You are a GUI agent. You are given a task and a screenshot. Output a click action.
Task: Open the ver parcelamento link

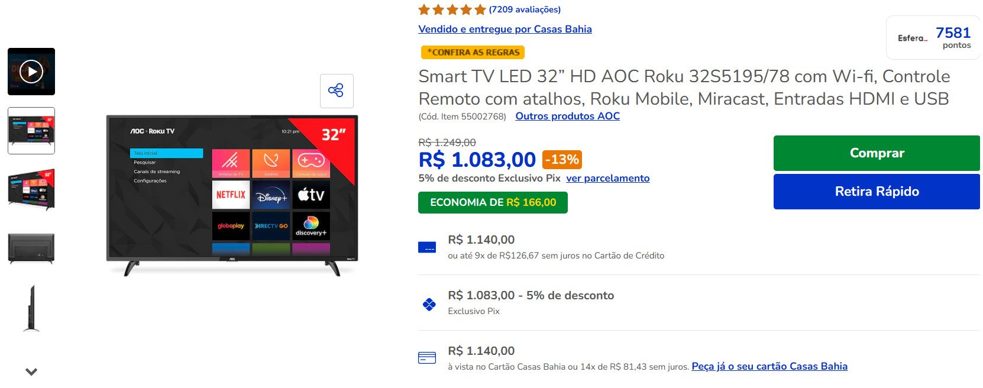click(x=608, y=179)
